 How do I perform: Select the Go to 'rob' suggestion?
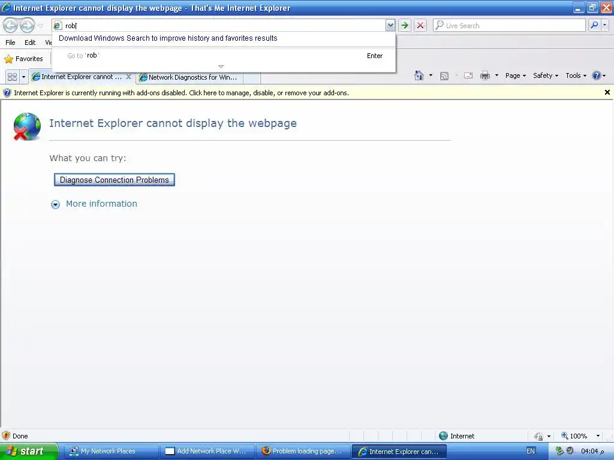point(224,56)
